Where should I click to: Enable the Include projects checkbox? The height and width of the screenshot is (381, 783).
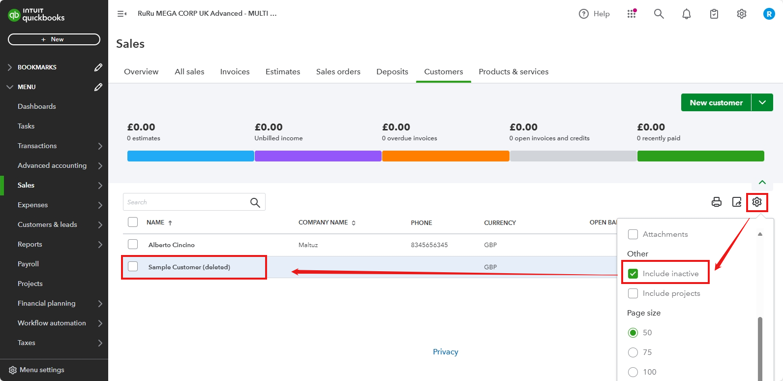point(633,293)
